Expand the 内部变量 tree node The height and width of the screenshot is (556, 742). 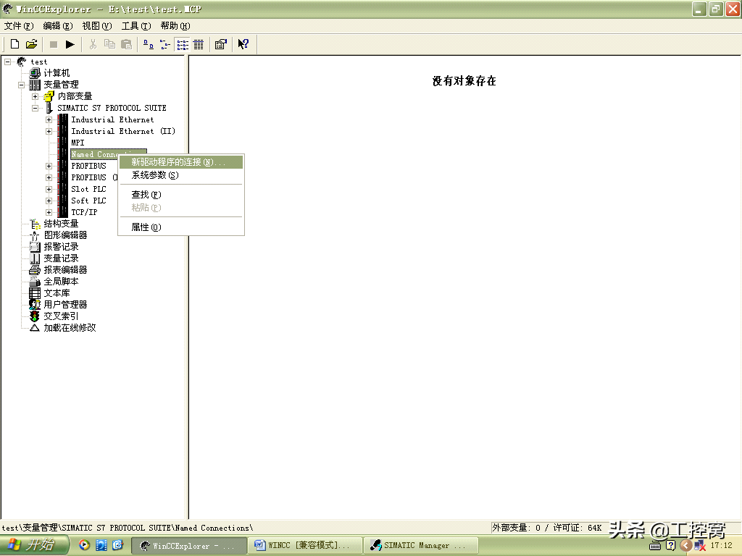35,96
